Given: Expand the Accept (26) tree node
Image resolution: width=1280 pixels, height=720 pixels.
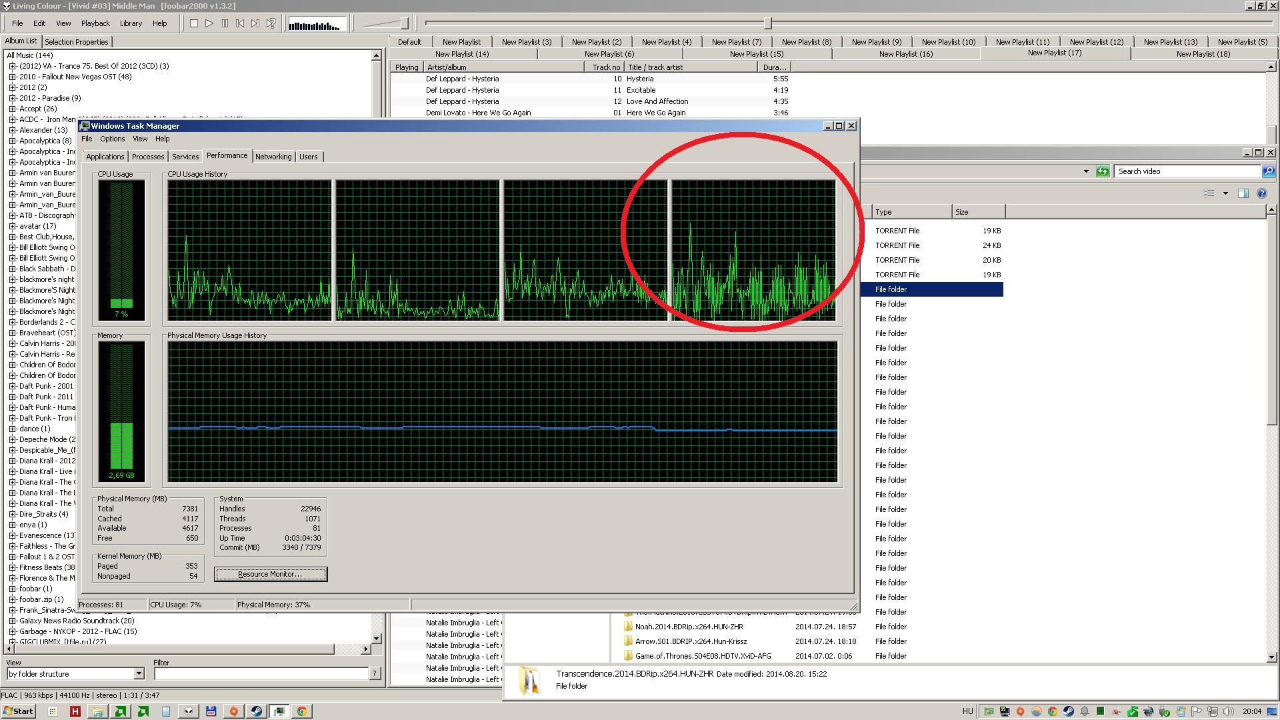Looking at the screenshot, I should pyautogui.click(x=12, y=109).
